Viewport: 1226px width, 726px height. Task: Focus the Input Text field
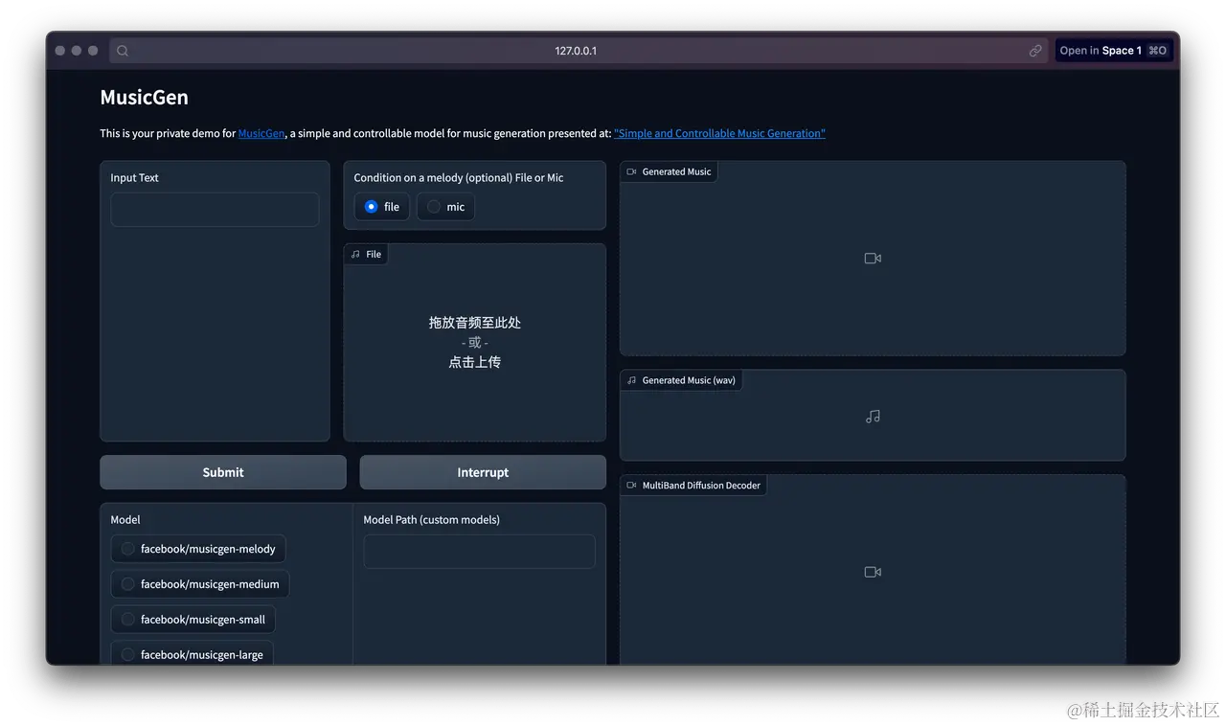[x=215, y=210]
